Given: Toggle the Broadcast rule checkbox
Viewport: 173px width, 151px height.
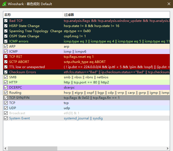Looking at the screenshot, I should tap(6, 113).
